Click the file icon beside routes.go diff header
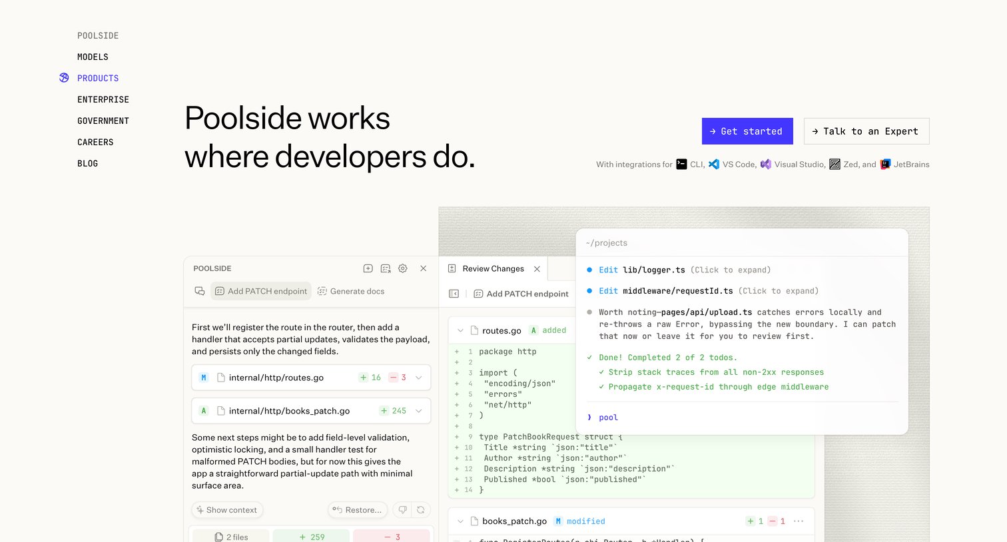This screenshot has height=542, width=1007. click(474, 330)
